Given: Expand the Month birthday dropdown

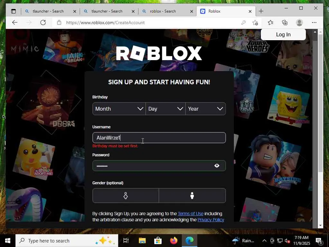Looking at the screenshot, I should (x=119, y=109).
